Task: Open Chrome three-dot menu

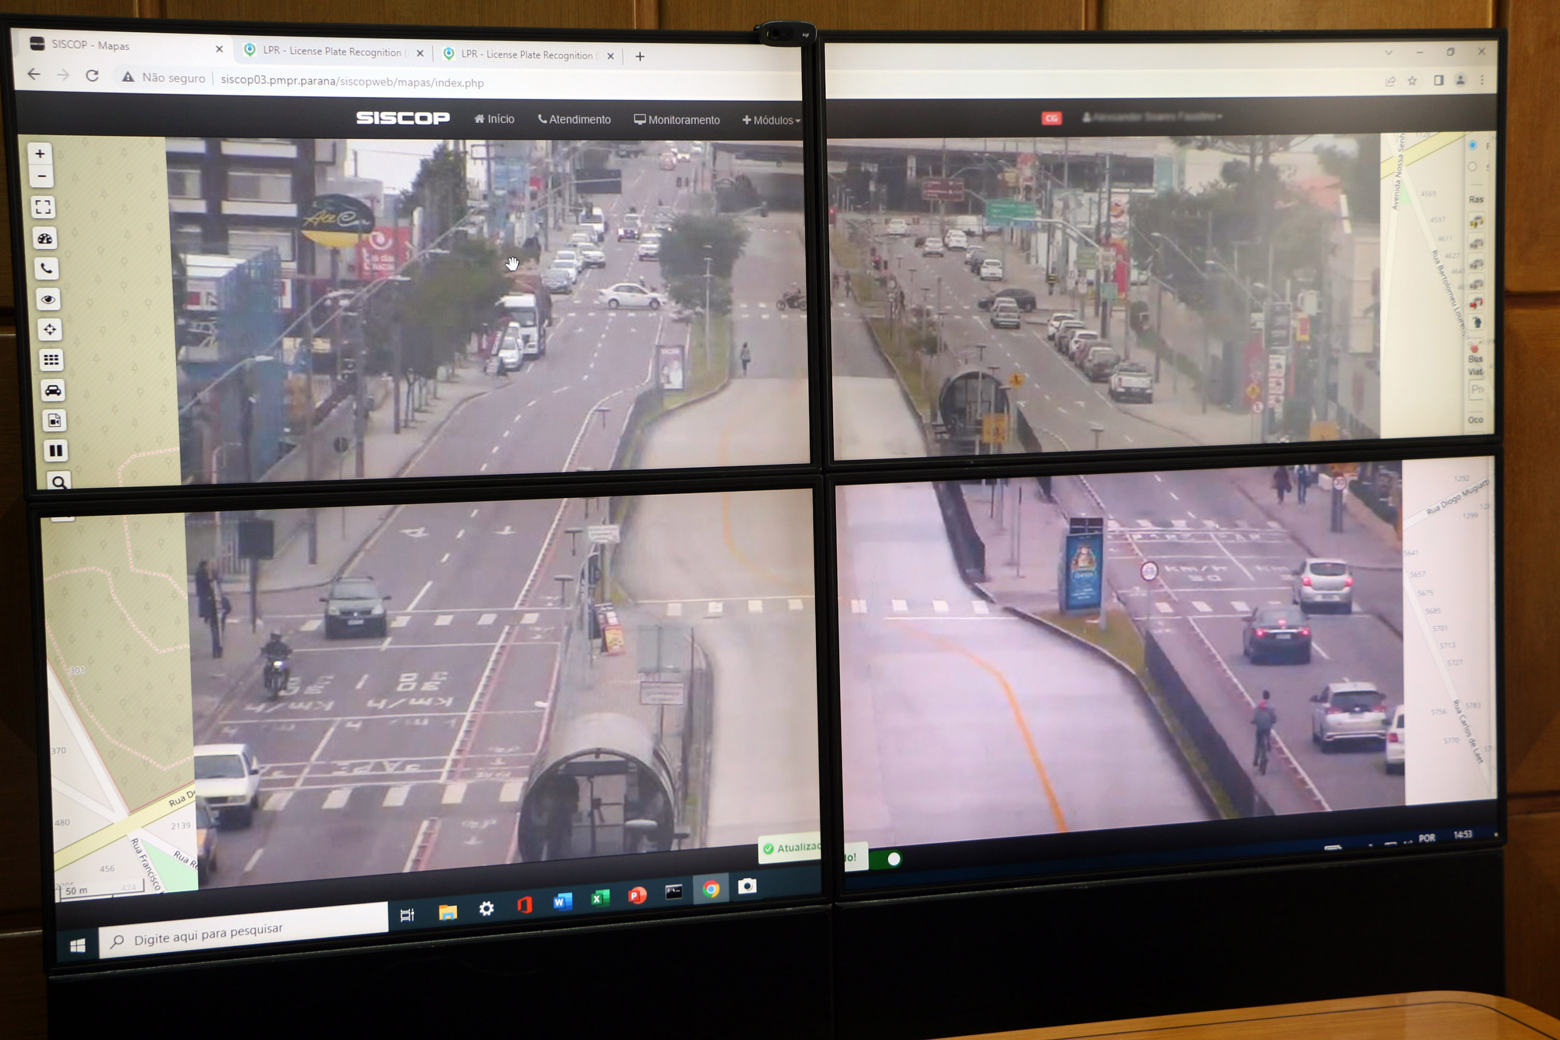Action: point(1481,80)
